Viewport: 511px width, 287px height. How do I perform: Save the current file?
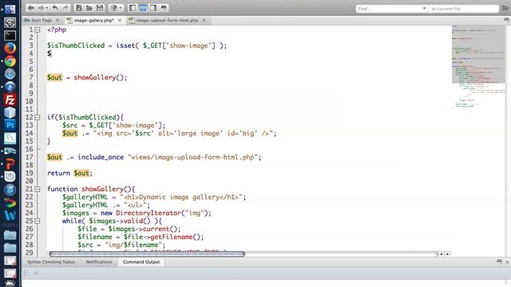[x=100, y=8]
